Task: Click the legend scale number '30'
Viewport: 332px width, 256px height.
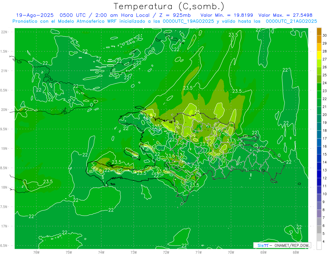Action: 325,35
